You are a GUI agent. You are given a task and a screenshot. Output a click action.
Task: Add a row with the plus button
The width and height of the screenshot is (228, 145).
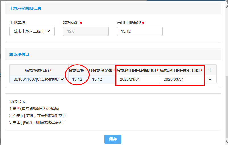[210, 70]
